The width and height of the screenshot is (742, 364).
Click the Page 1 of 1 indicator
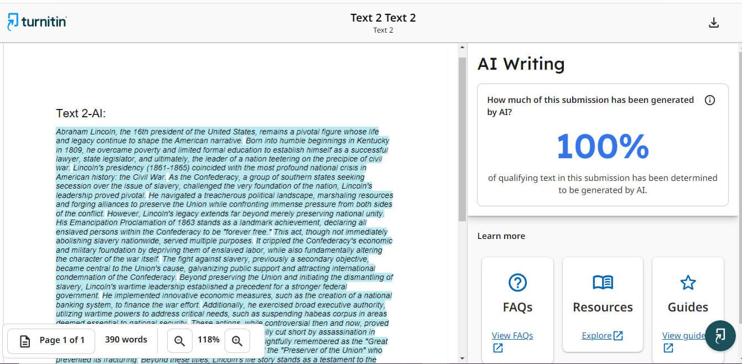click(62, 340)
